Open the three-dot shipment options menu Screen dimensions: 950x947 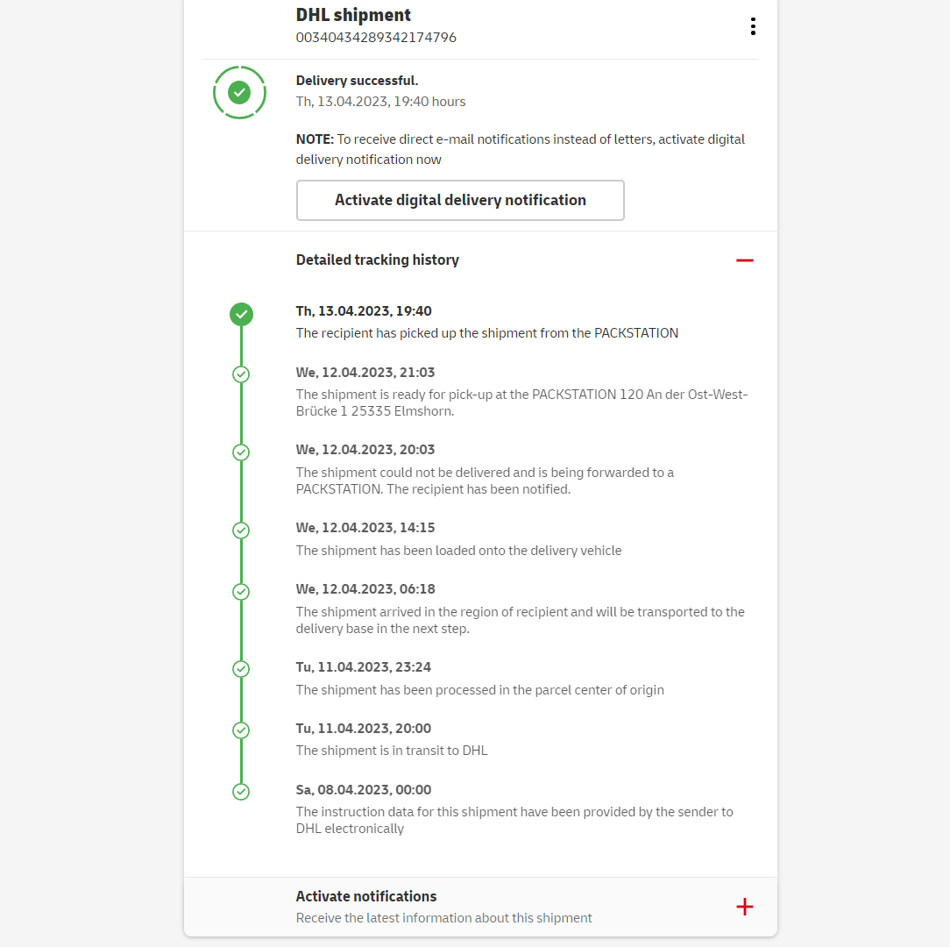pyautogui.click(x=753, y=26)
